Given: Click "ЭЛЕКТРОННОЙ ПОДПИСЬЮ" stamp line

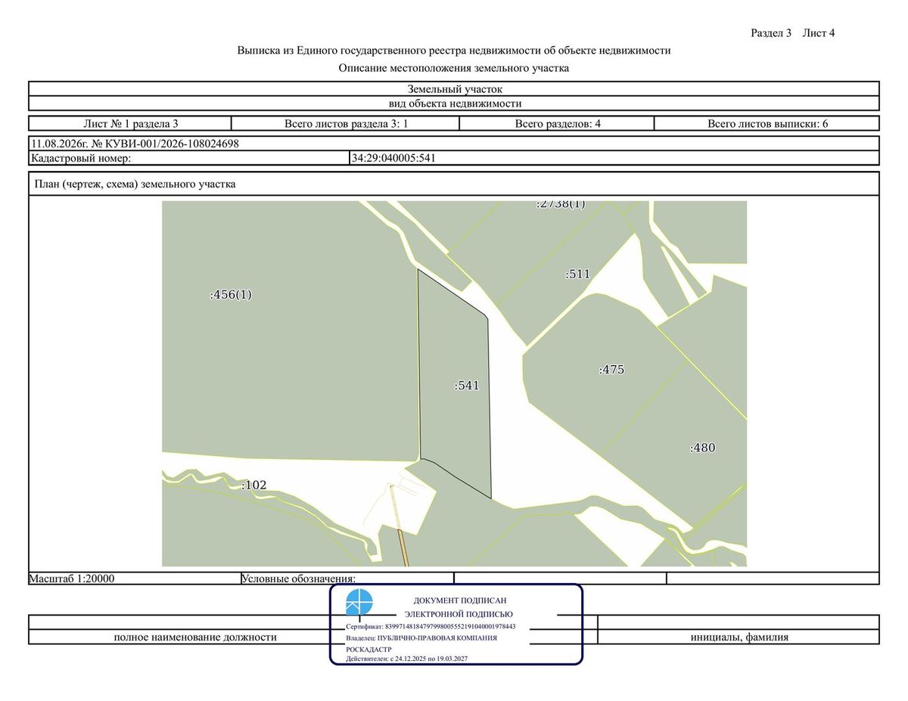Looking at the screenshot, I should coord(459,614).
